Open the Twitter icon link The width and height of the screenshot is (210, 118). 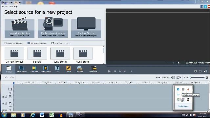205,7
